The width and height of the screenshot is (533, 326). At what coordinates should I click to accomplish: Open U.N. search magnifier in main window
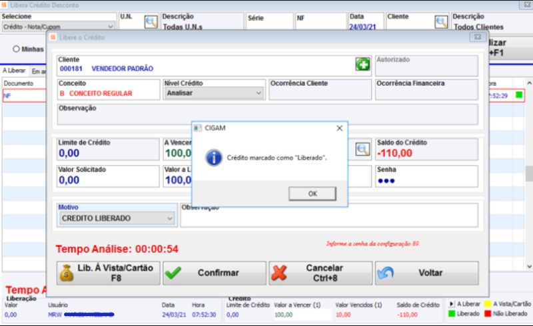pos(151,22)
